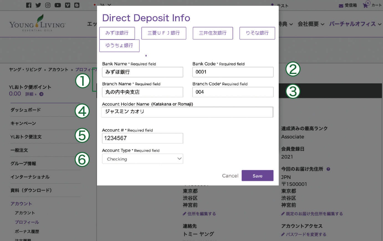The width and height of the screenshot is (383, 241).
Task: Click the Young Living logo
Action: pyautogui.click(x=37, y=23)
